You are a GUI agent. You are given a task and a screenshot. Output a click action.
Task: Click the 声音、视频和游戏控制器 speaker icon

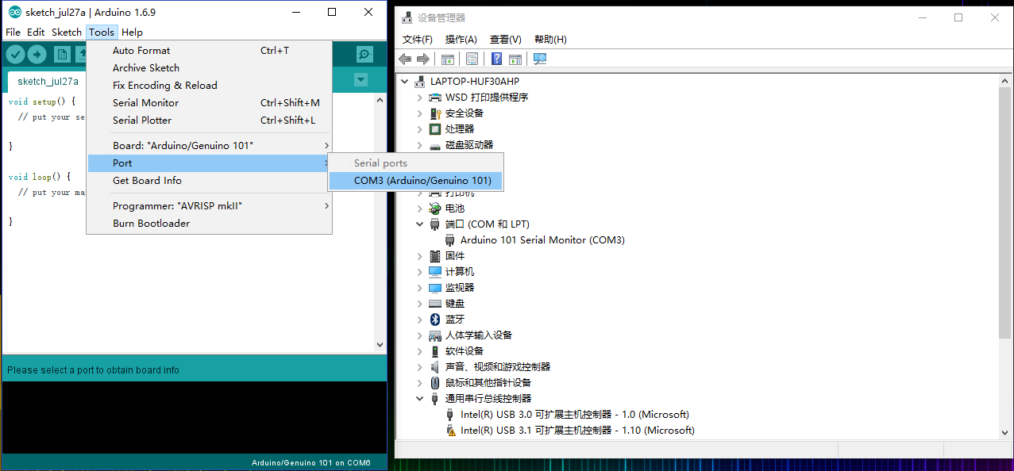pos(435,366)
